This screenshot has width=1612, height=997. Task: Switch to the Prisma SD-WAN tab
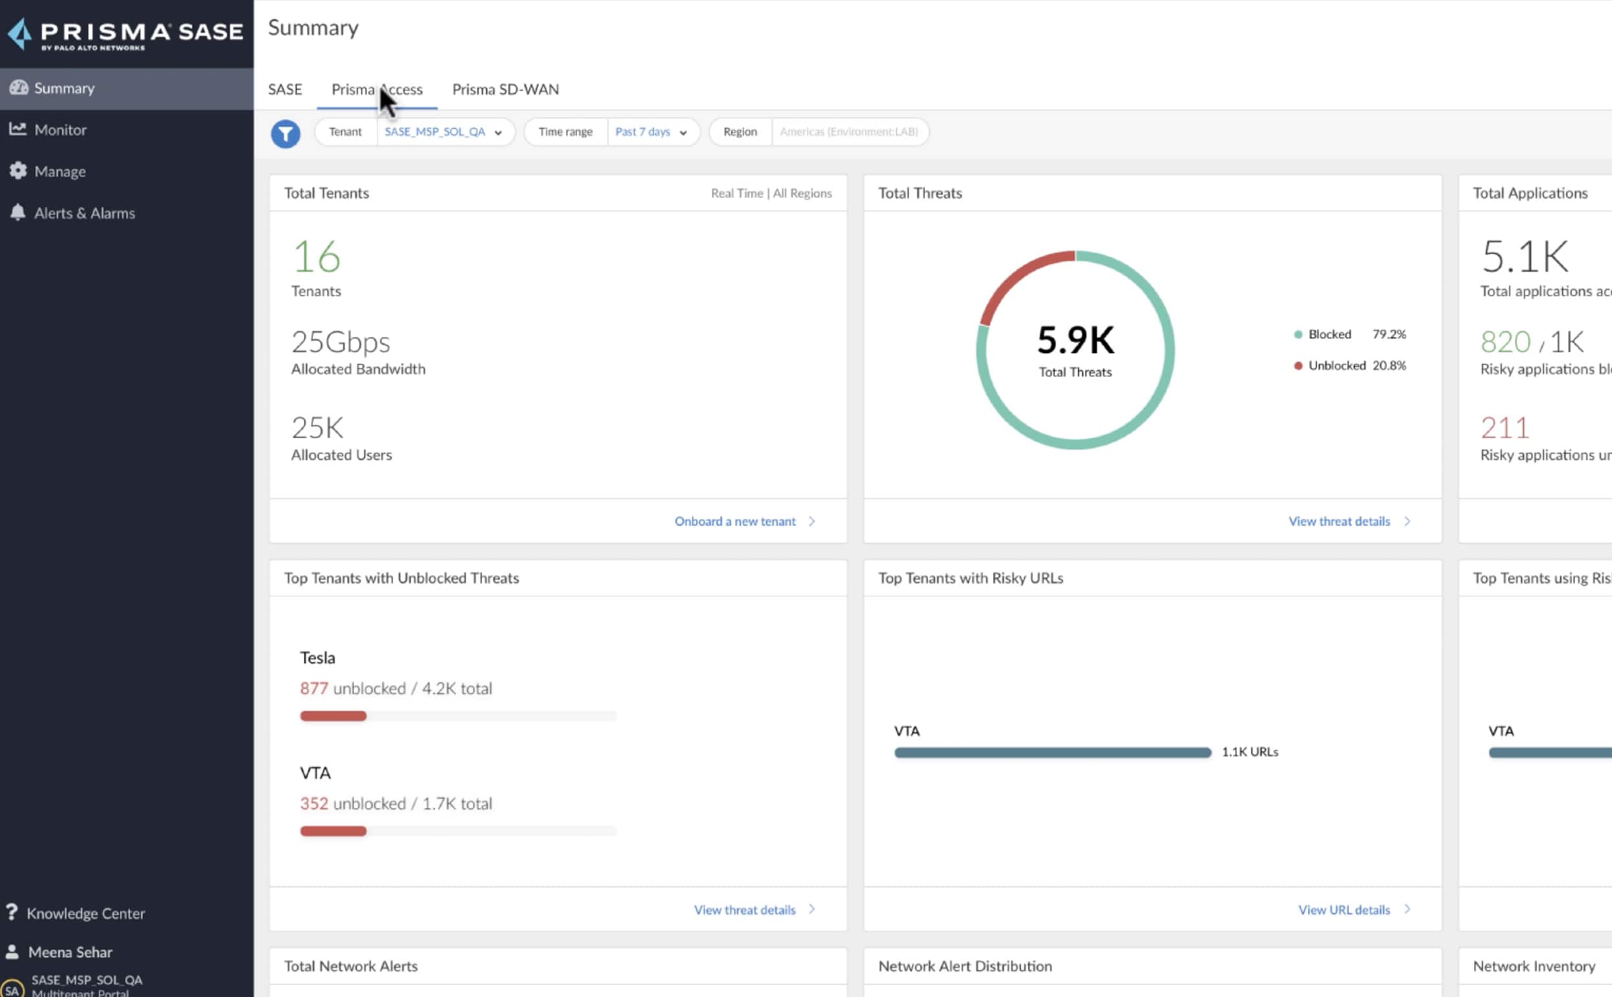click(x=505, y=89)
